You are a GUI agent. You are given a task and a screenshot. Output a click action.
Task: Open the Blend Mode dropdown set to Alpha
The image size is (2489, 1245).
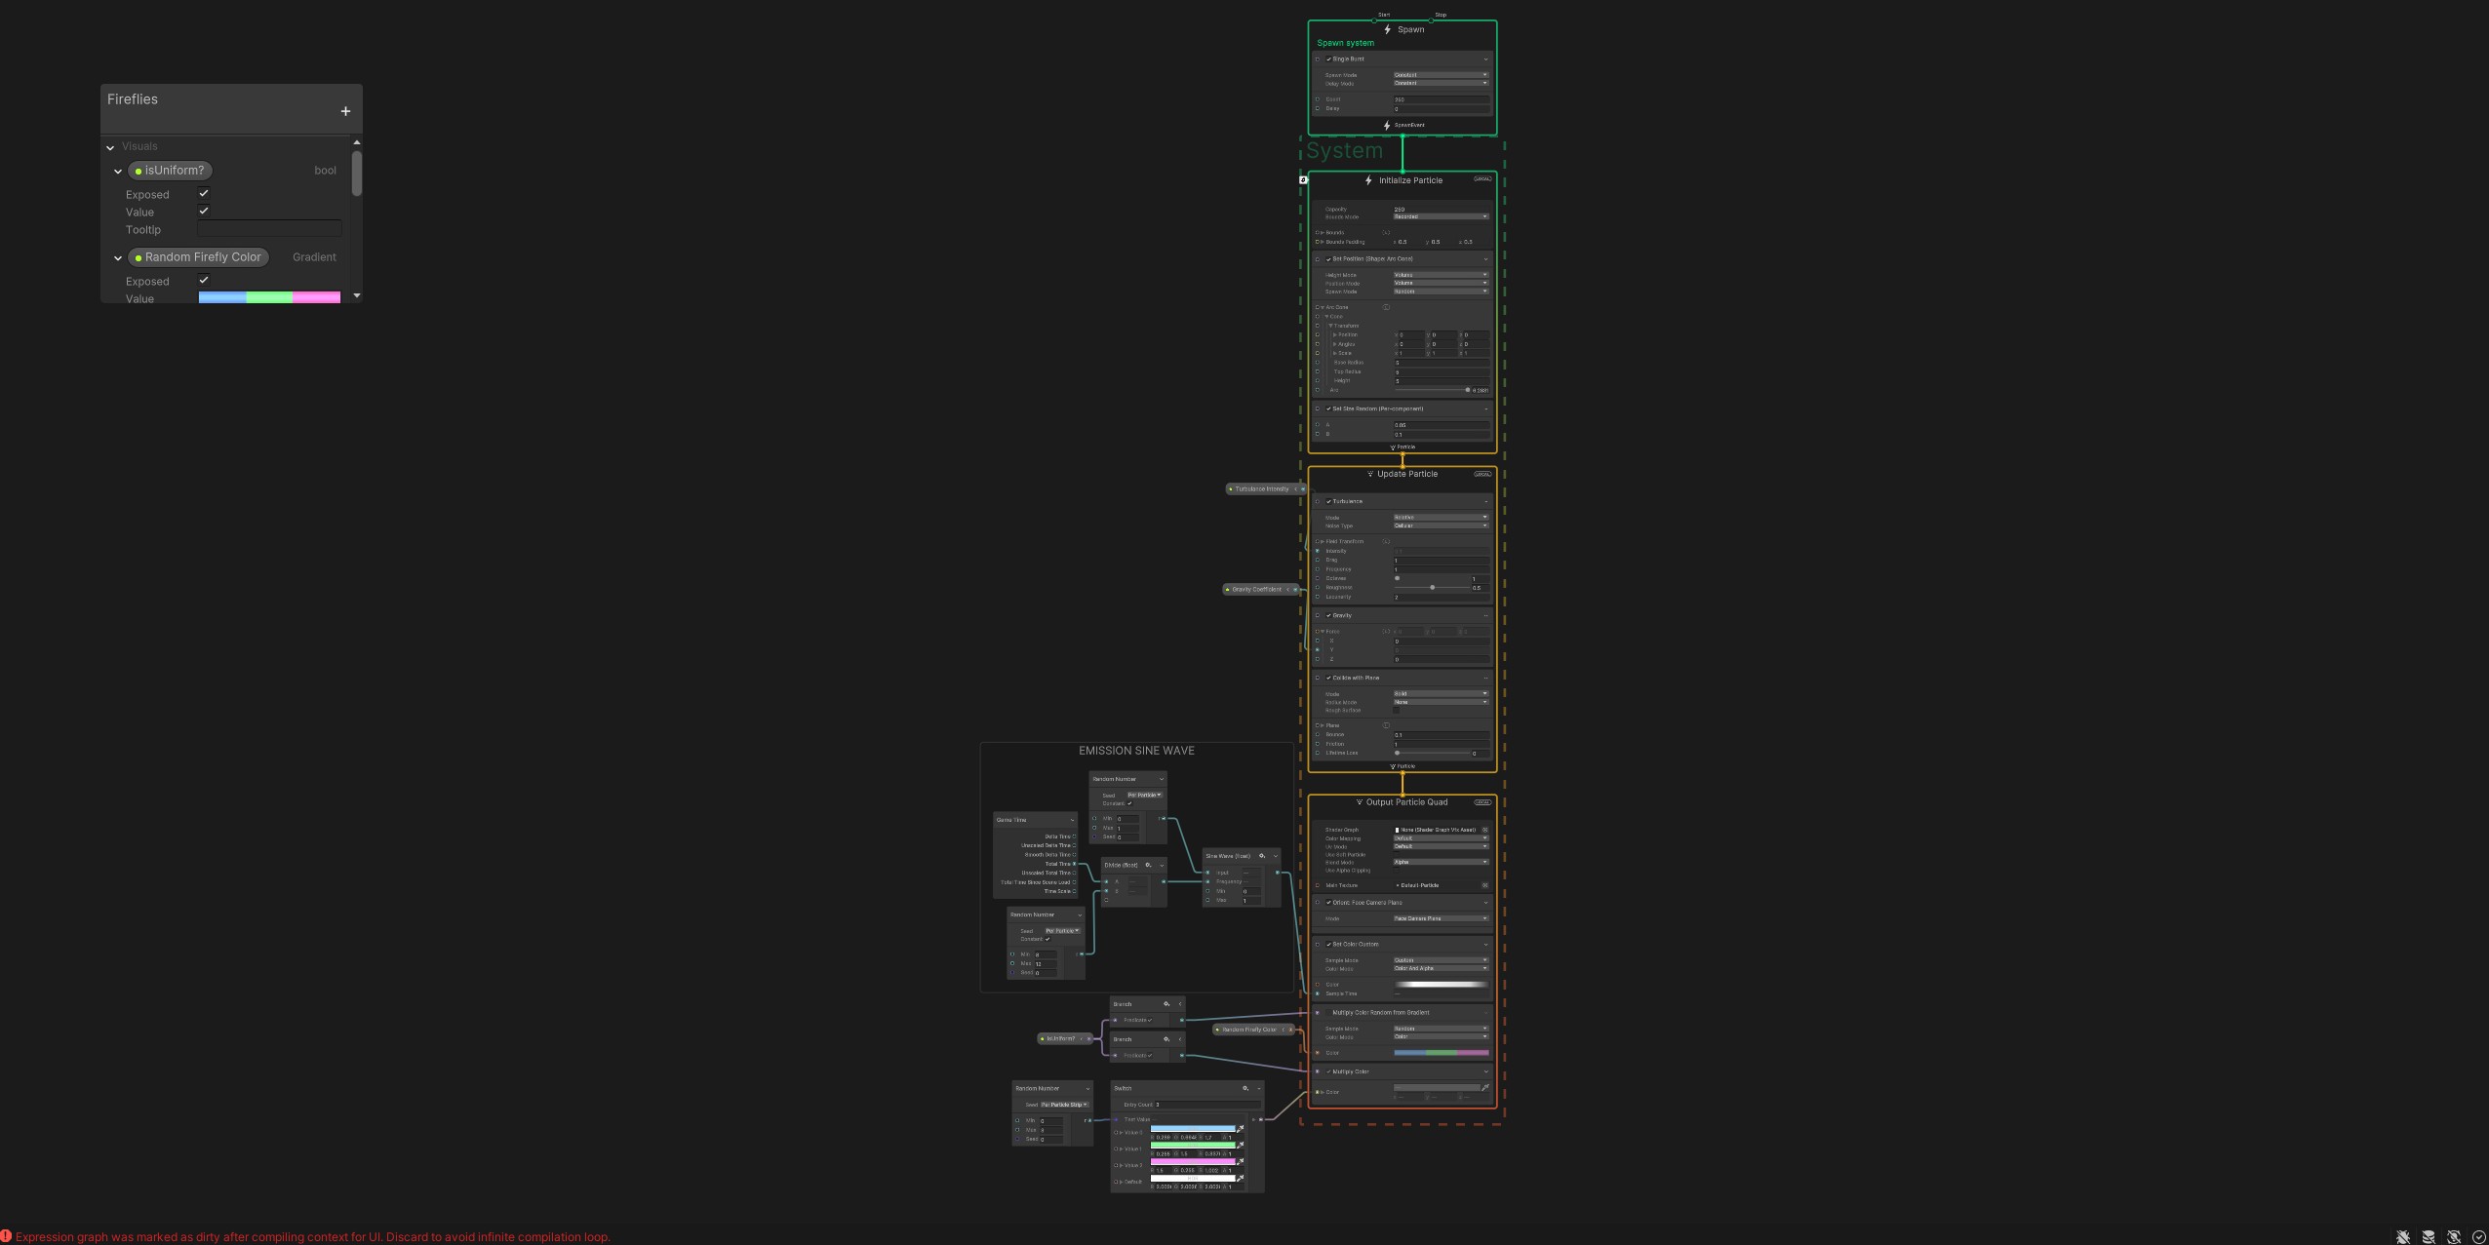pyautogui.click(x=1441, y=862)
